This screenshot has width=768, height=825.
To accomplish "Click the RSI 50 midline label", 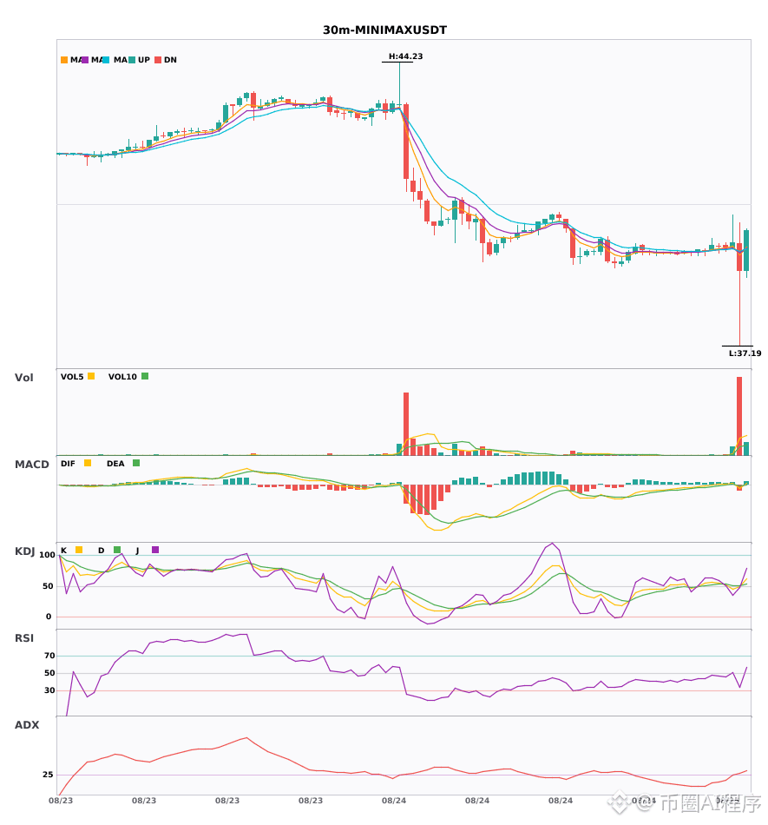I will point(49,673).
